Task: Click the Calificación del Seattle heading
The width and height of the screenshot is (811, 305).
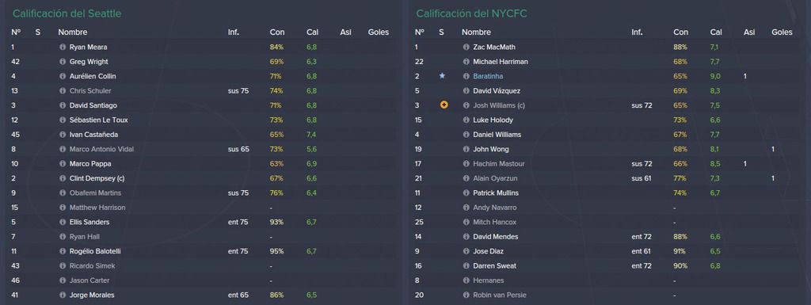Action: [67, 13]
